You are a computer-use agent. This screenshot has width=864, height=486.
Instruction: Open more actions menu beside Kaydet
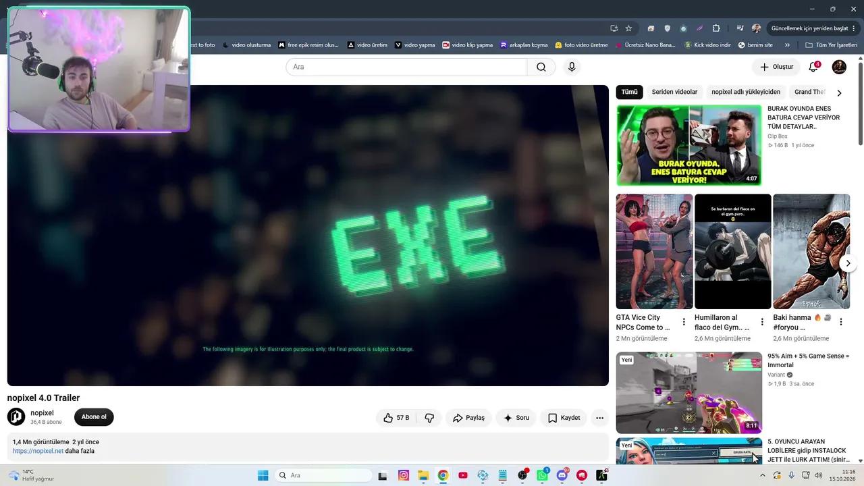[x=599, y=418]
